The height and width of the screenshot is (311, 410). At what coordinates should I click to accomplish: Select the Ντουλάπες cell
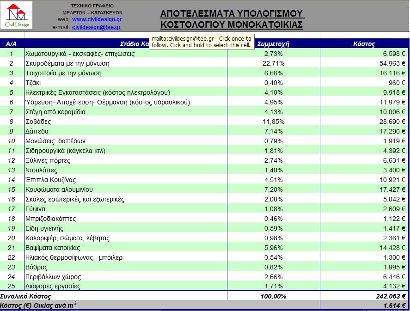point(126,170)
